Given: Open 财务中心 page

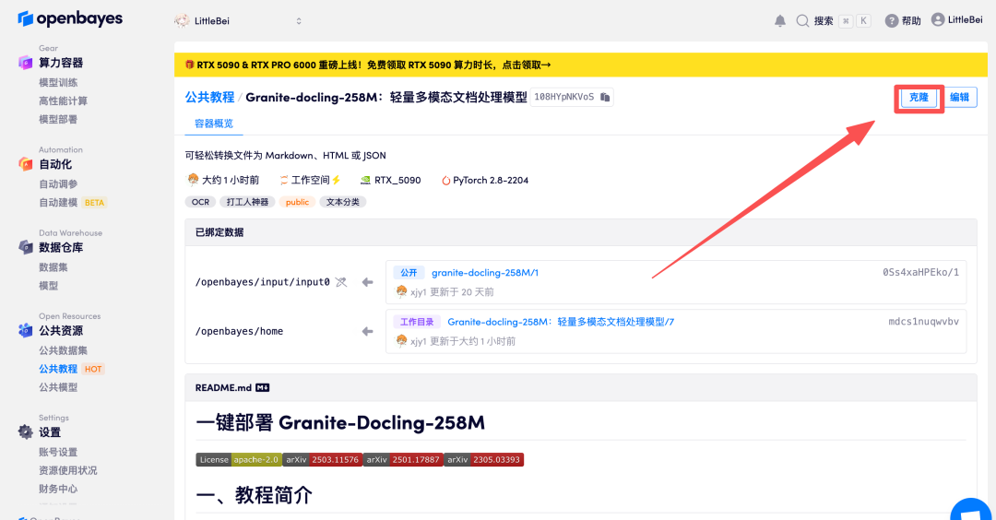Looking at the screenshot, I should (58, 489).
